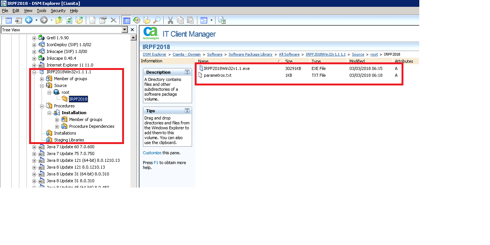This screenshot has height=245, width=490.
Task: Click the All Software breadcrumb link
Action: (x=289, y=54)
